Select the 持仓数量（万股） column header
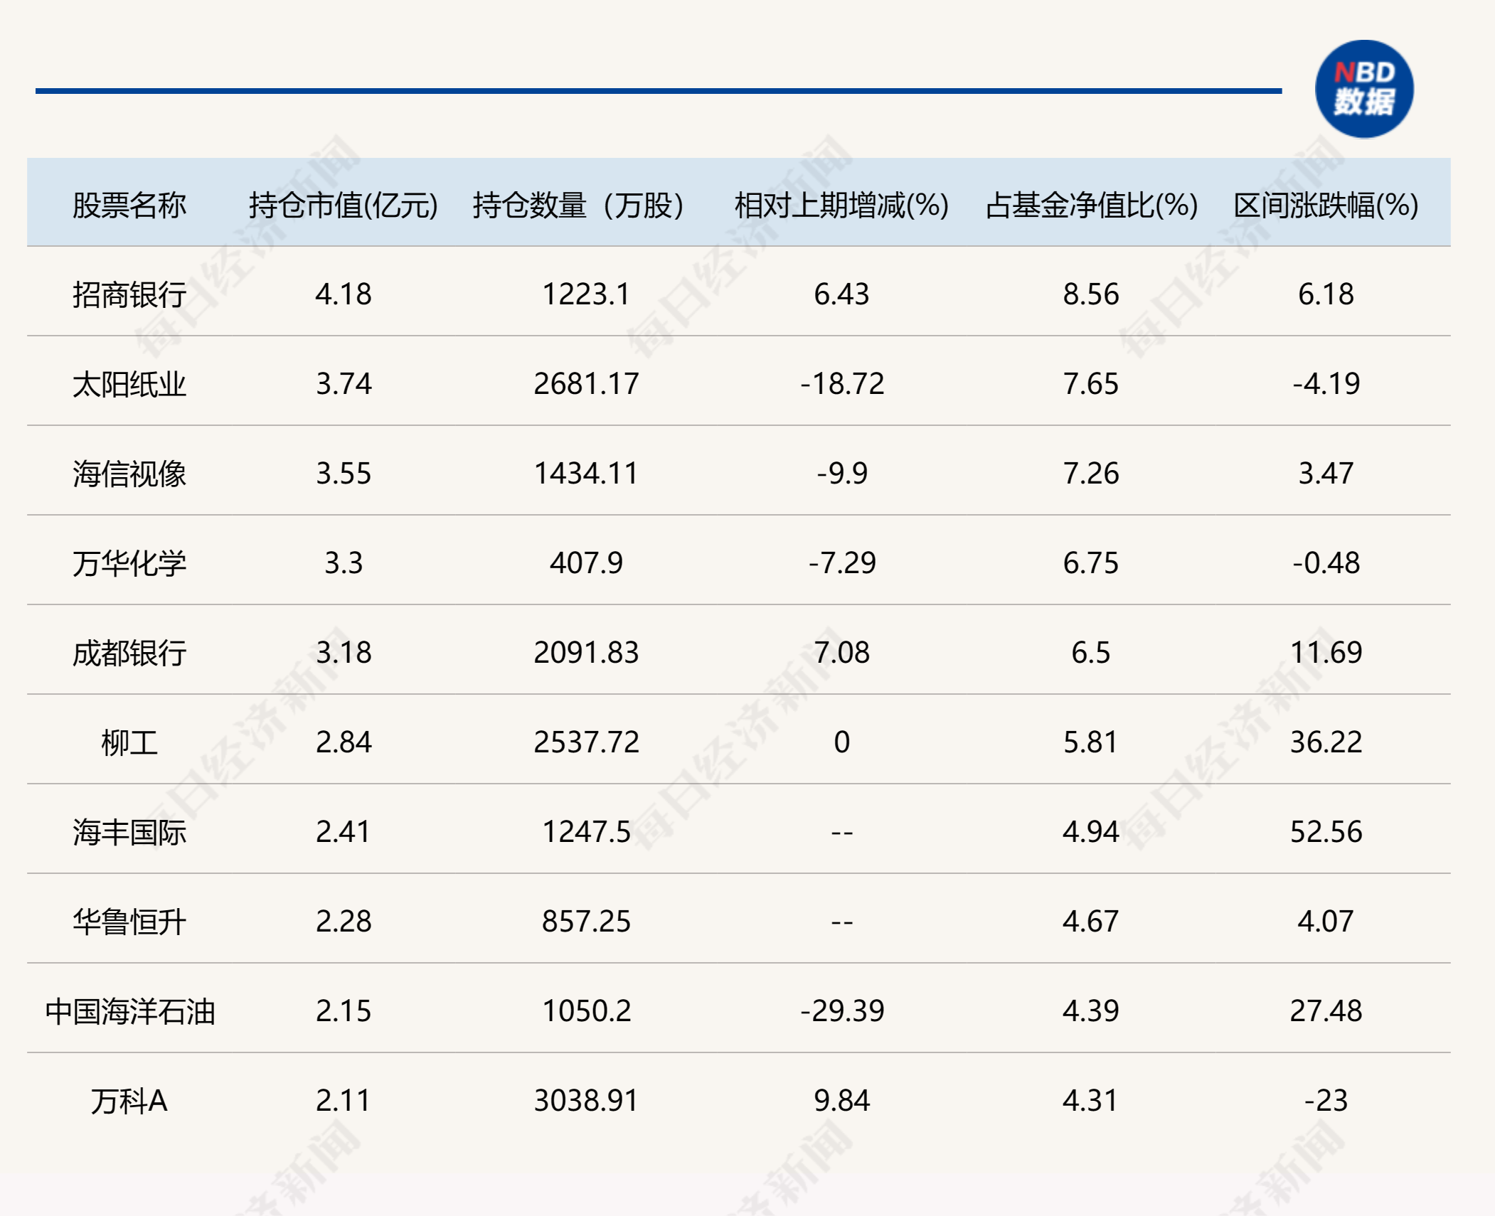 click(578, 206)
